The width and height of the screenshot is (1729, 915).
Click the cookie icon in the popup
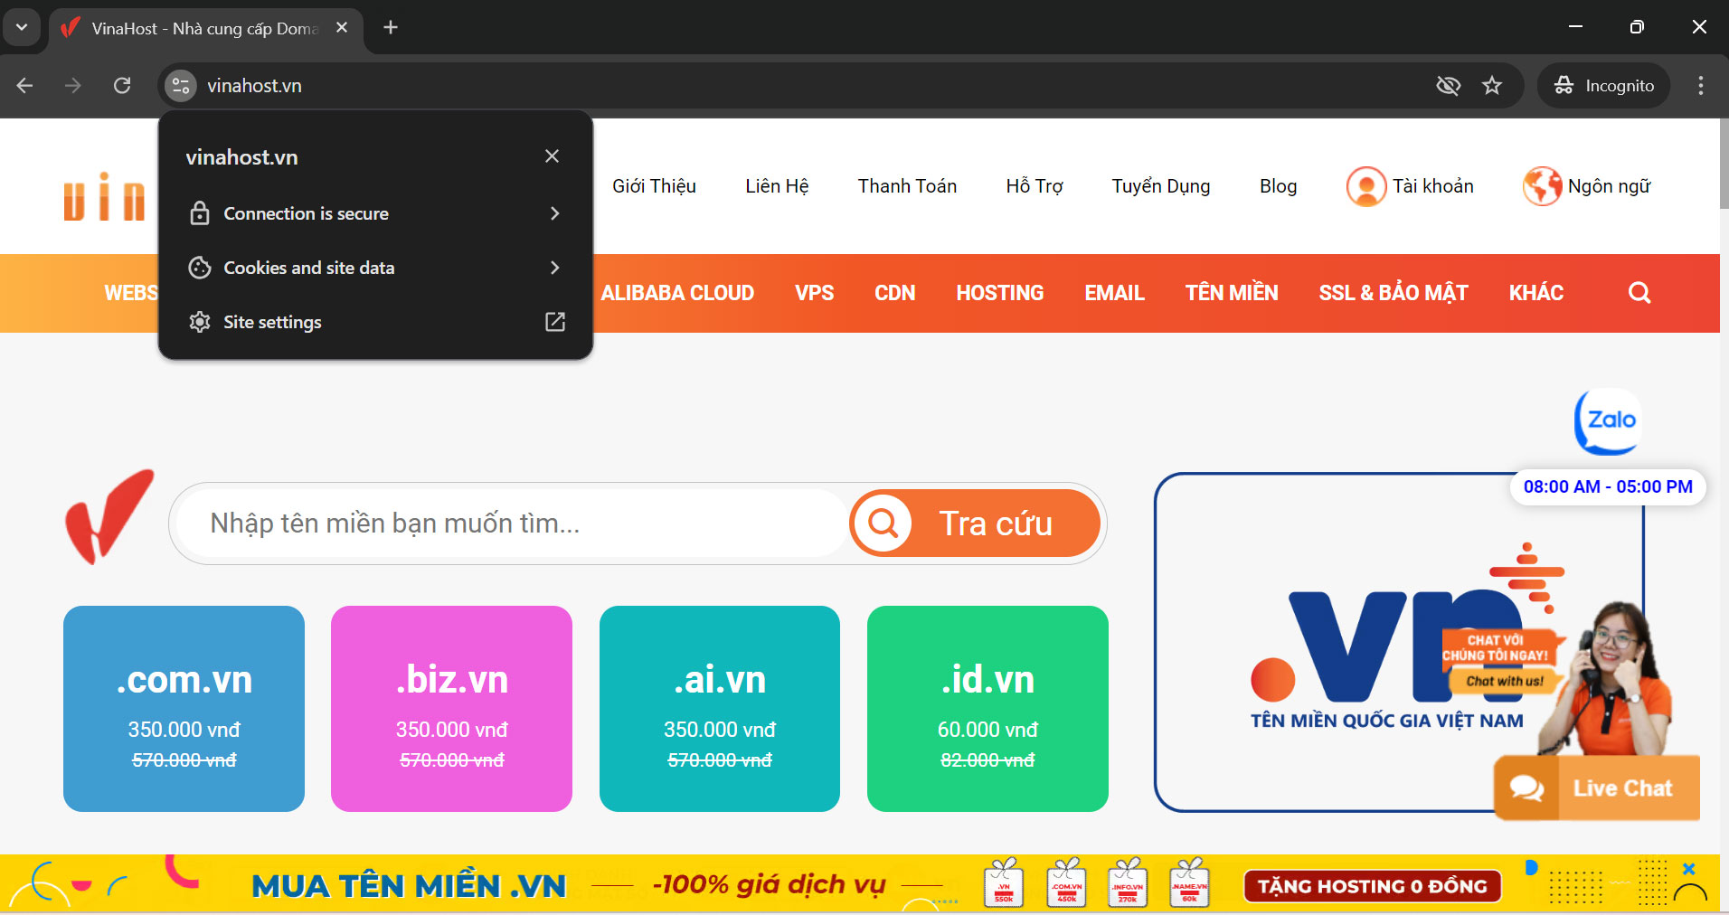pos(200,268)
